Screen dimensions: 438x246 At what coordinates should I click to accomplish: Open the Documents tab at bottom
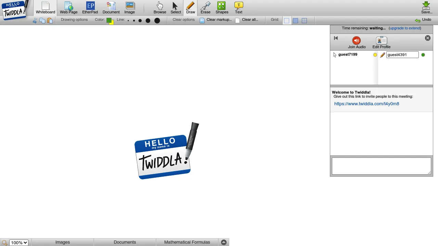125,242
